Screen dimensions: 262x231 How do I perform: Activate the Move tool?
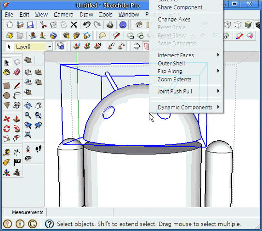[7, 119]
